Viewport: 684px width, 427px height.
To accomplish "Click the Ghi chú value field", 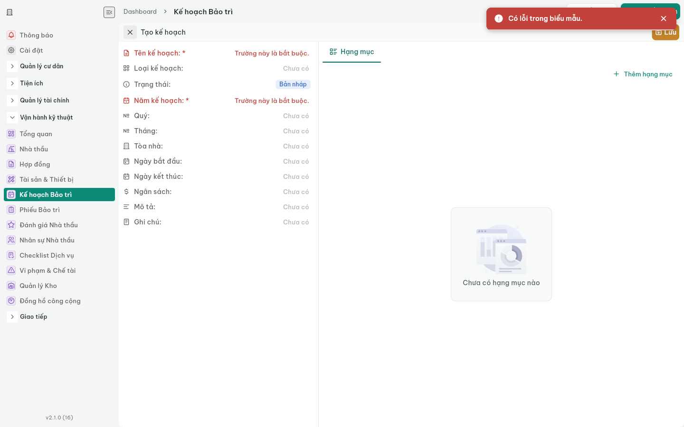I will [296, 222].
